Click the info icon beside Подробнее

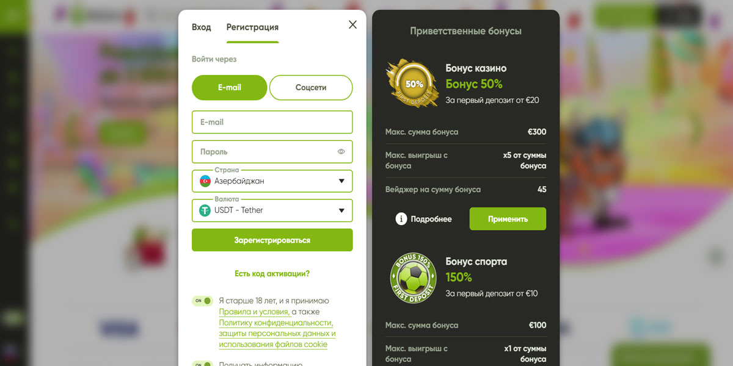point(401,219)
